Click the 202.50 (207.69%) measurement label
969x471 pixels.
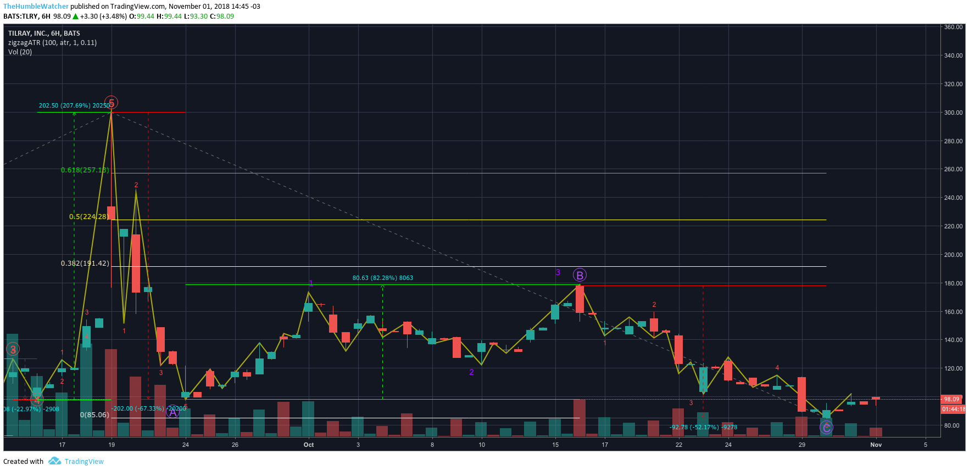tap(74, 105)
